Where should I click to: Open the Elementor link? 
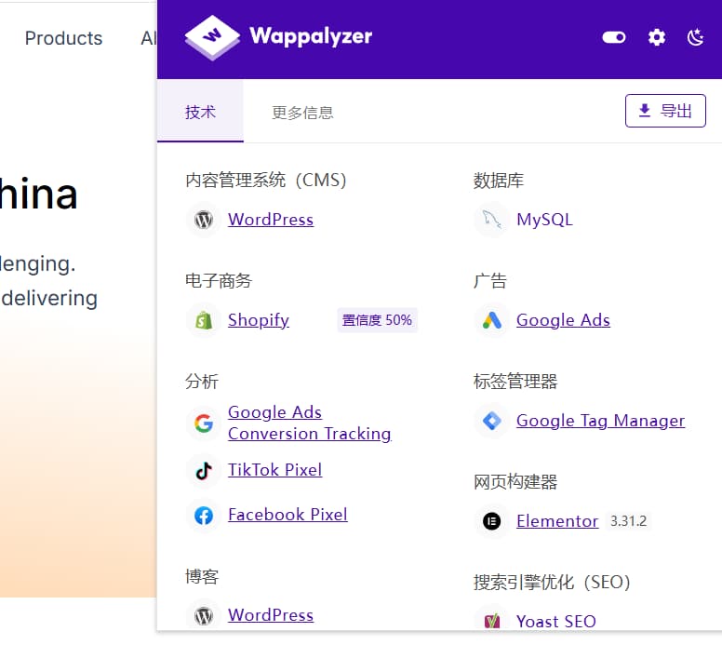[557, 521]
